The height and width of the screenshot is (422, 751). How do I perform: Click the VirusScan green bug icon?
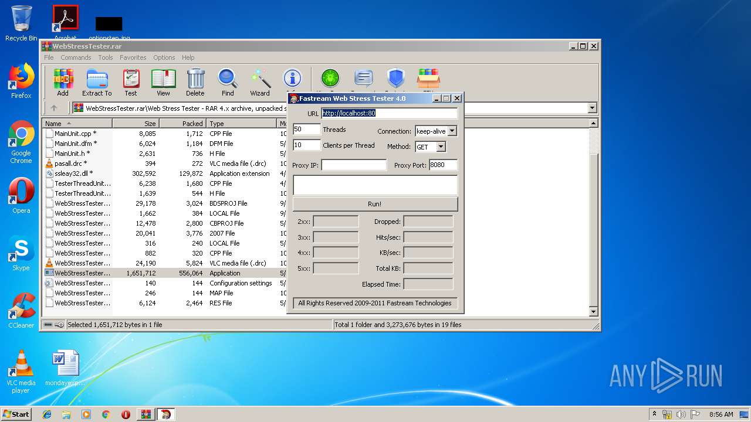pyautogui.click(x=330, y=79)
